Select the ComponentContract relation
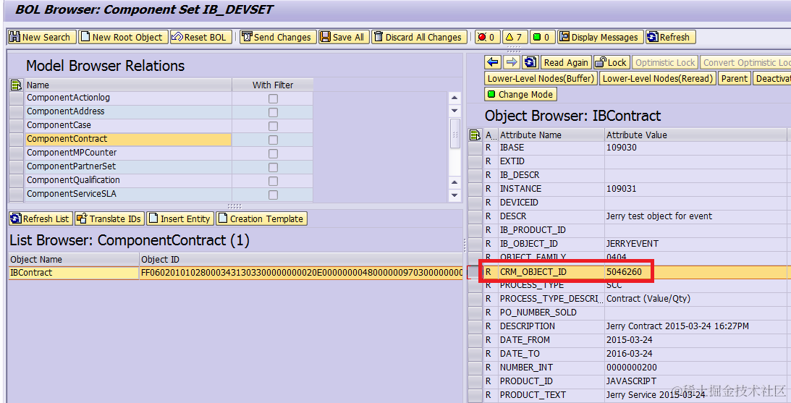Viewport: 791px width, 403px height. tap(128, 139)
